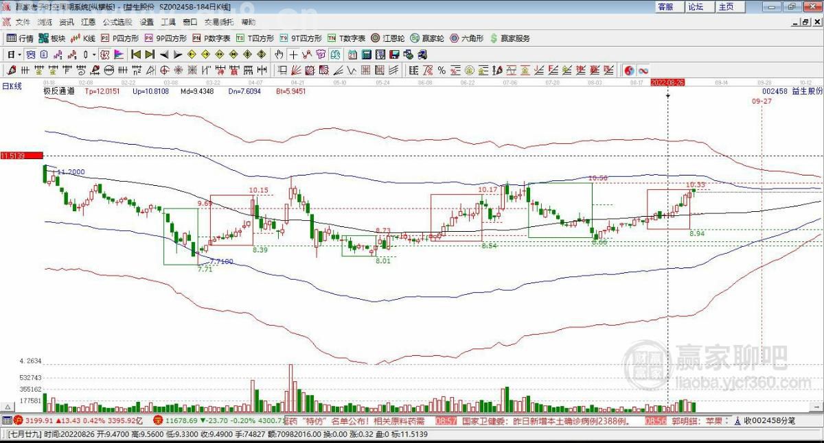Open the 赢家轮 wheel tool

(x=427, y=38)
